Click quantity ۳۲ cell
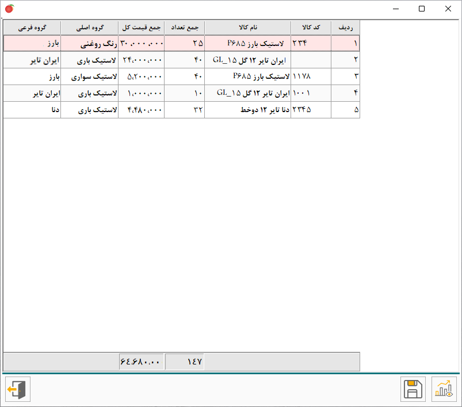The width and height of the screenshot is (462, 407). (185, 110)
